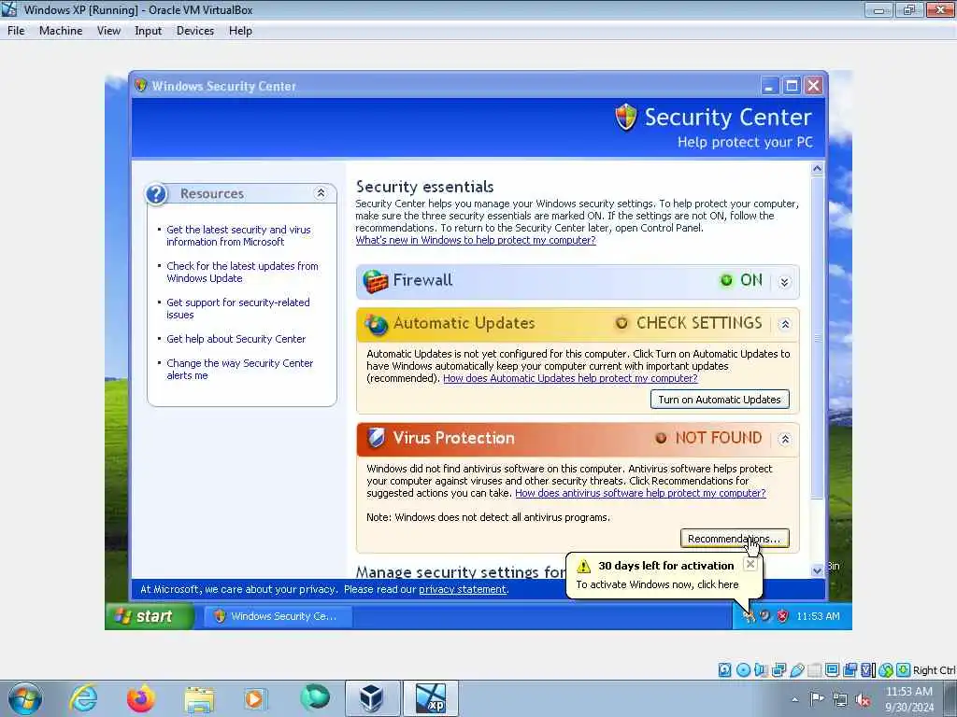Open the VirtualBox View menu
Viewport: 957px width, 717px height.
(x=108, y=31)
